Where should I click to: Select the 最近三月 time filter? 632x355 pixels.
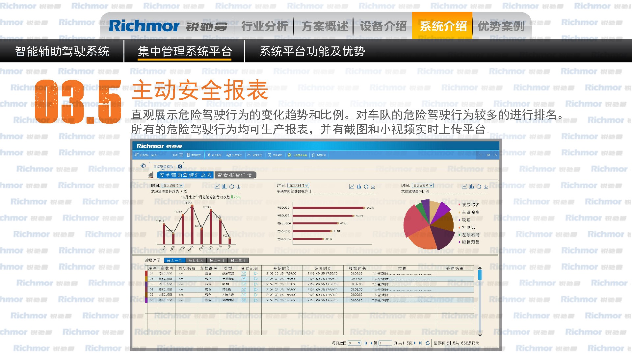tap(238, 261)
